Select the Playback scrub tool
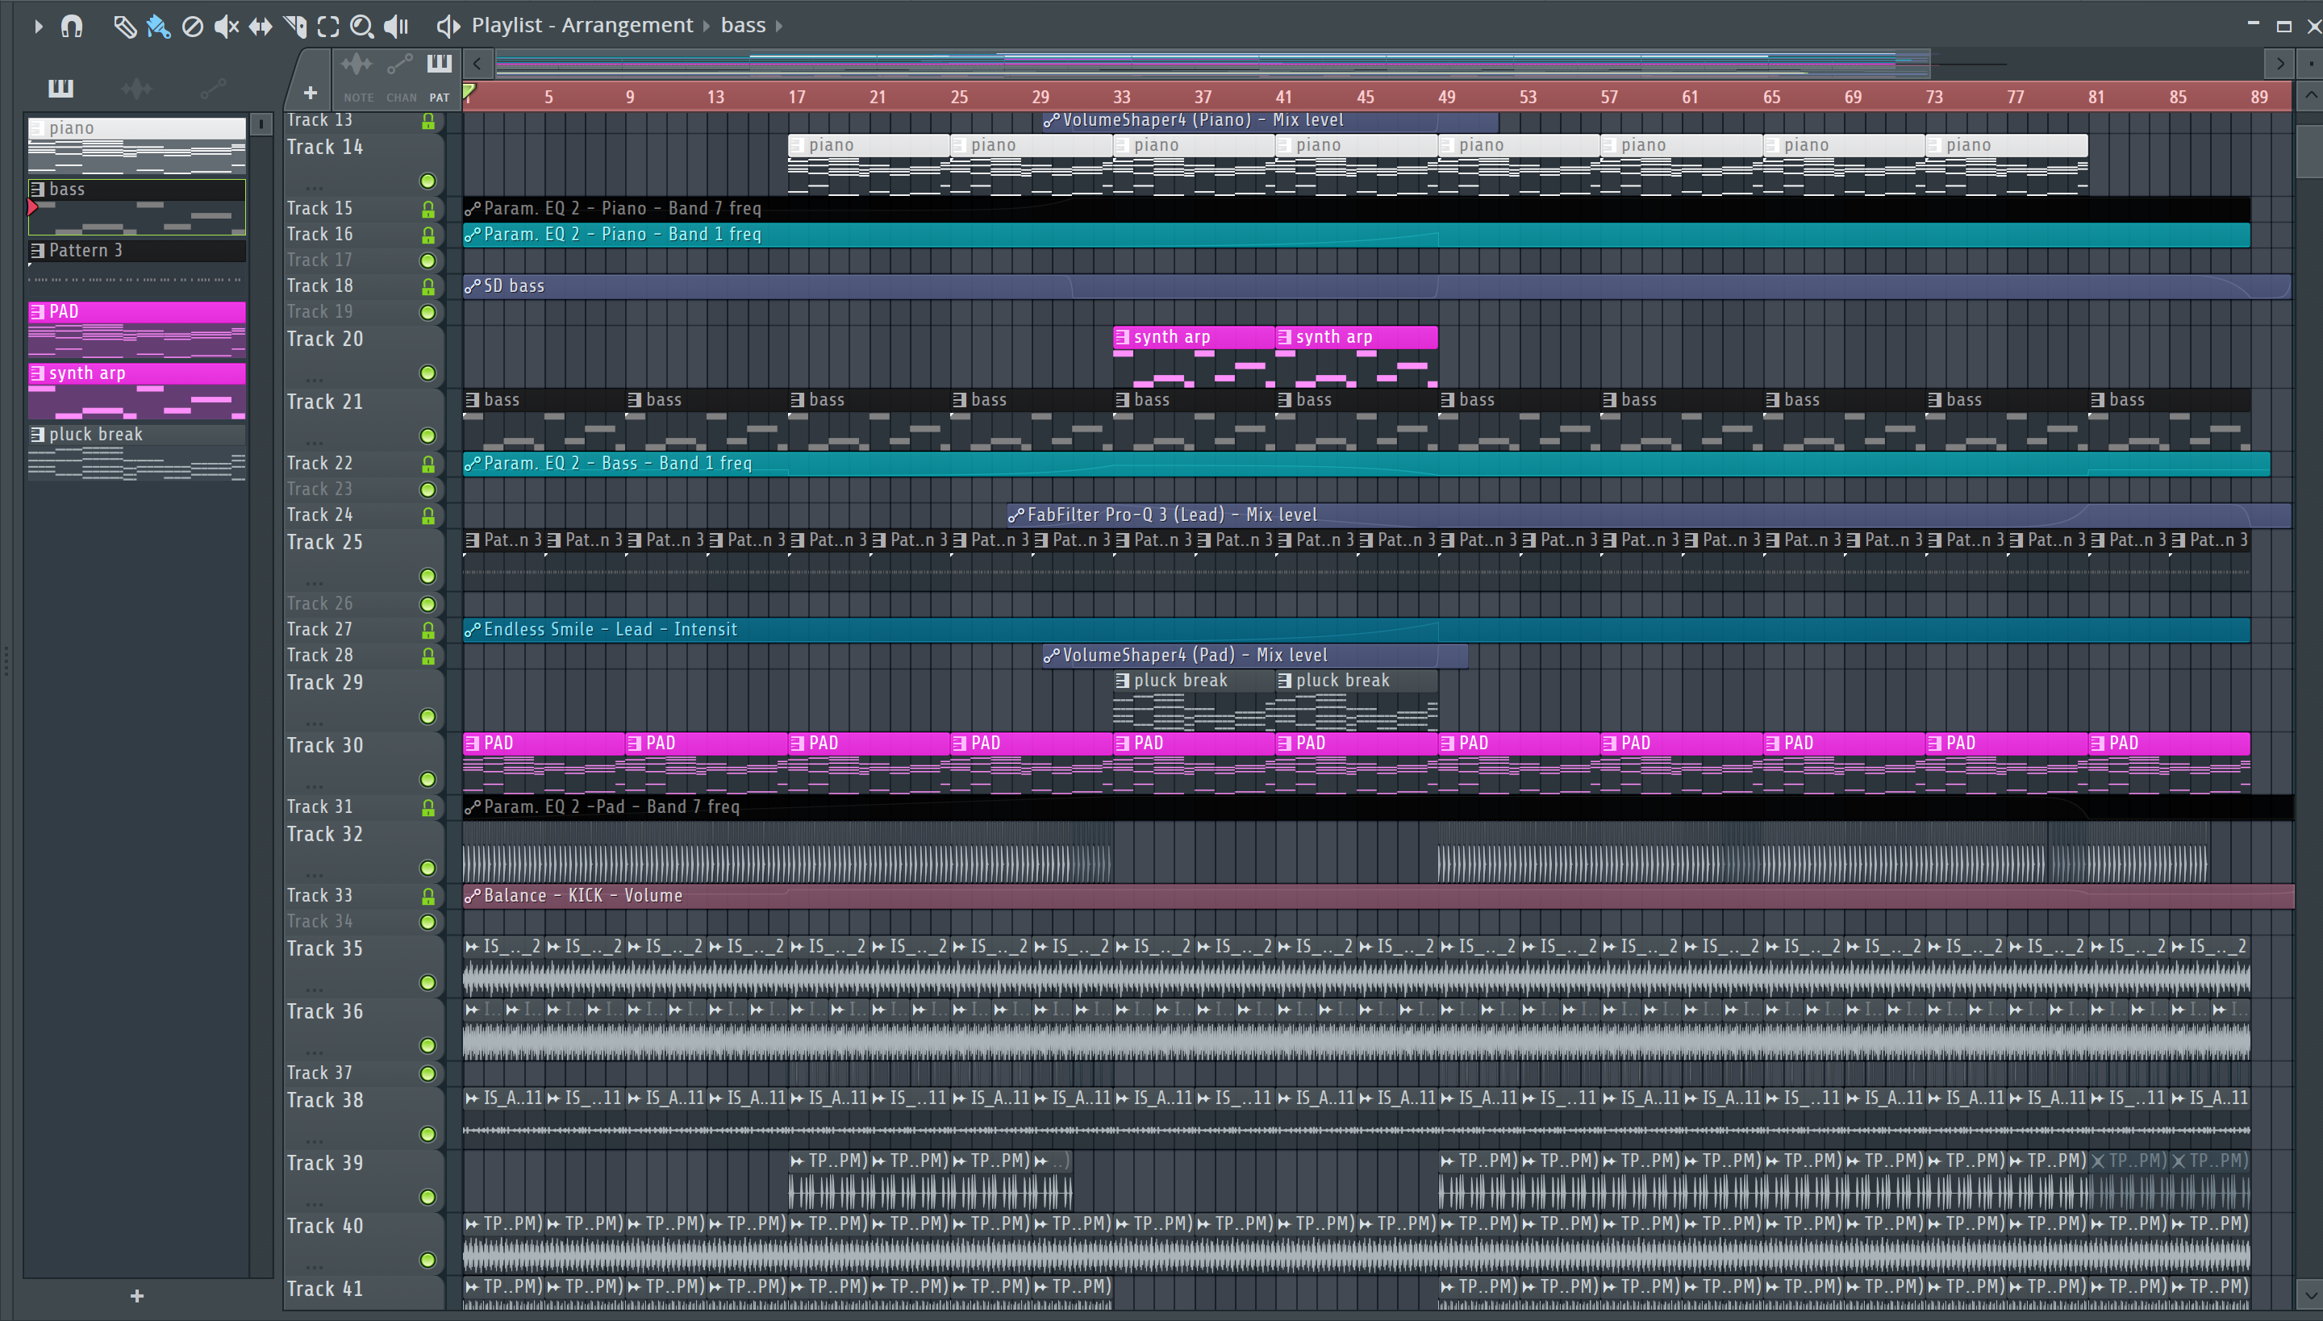This screenshot has height=1321, width=2323. (397, 27)
